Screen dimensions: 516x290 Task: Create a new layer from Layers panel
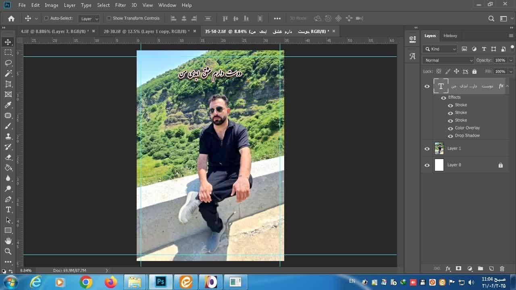coord(491,269)
